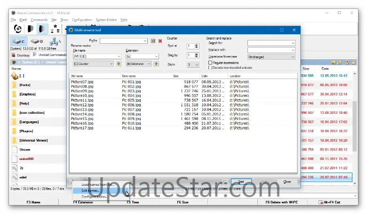Click the Close button in rename dialog
367x214 pixels.
pyautogui.click(x=287, y=182)
